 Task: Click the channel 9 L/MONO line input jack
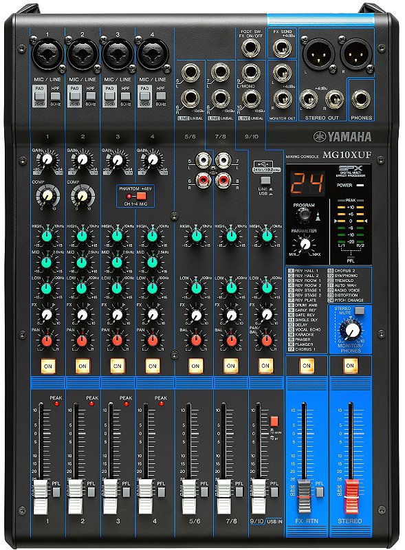coord(250,72)
